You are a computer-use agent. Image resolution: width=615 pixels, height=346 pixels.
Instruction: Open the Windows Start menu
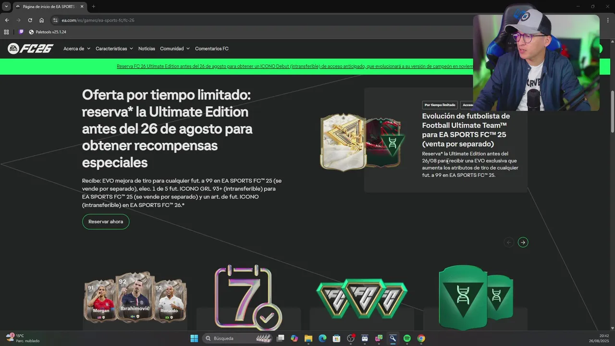(x=194, y=338)
